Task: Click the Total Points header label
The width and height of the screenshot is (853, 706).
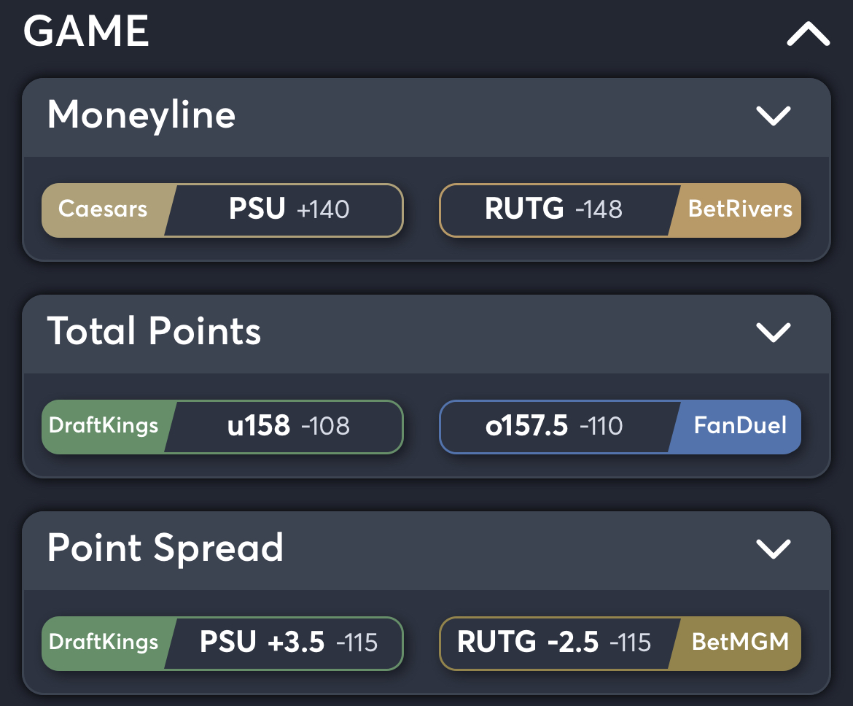Action: [x=154, y=333]
